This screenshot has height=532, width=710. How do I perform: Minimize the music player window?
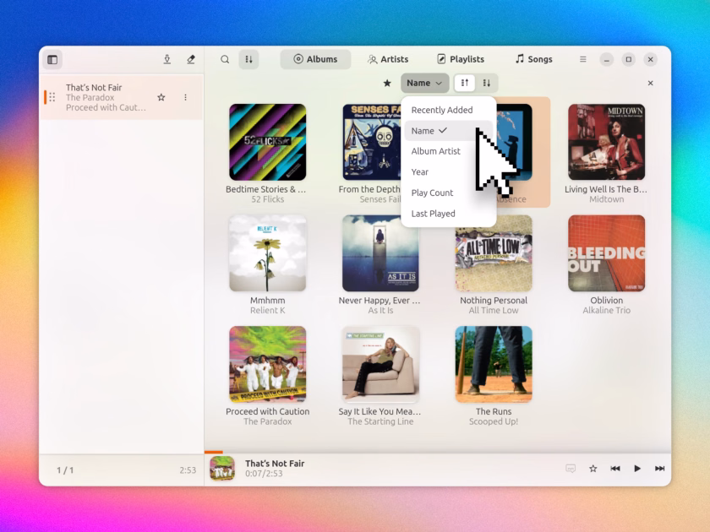coord(606,59)
